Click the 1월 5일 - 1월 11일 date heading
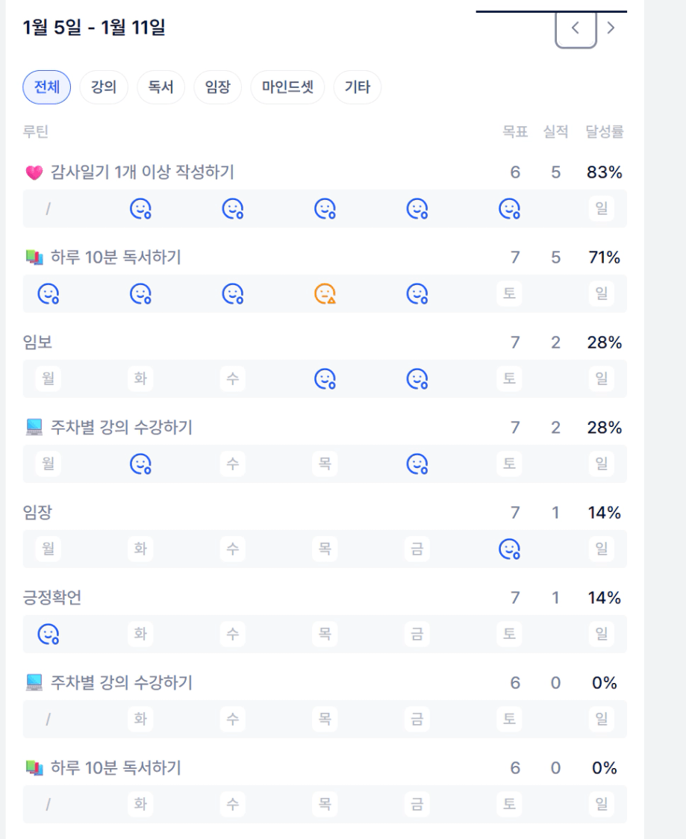The image size is (686, 839). point(94,28)
